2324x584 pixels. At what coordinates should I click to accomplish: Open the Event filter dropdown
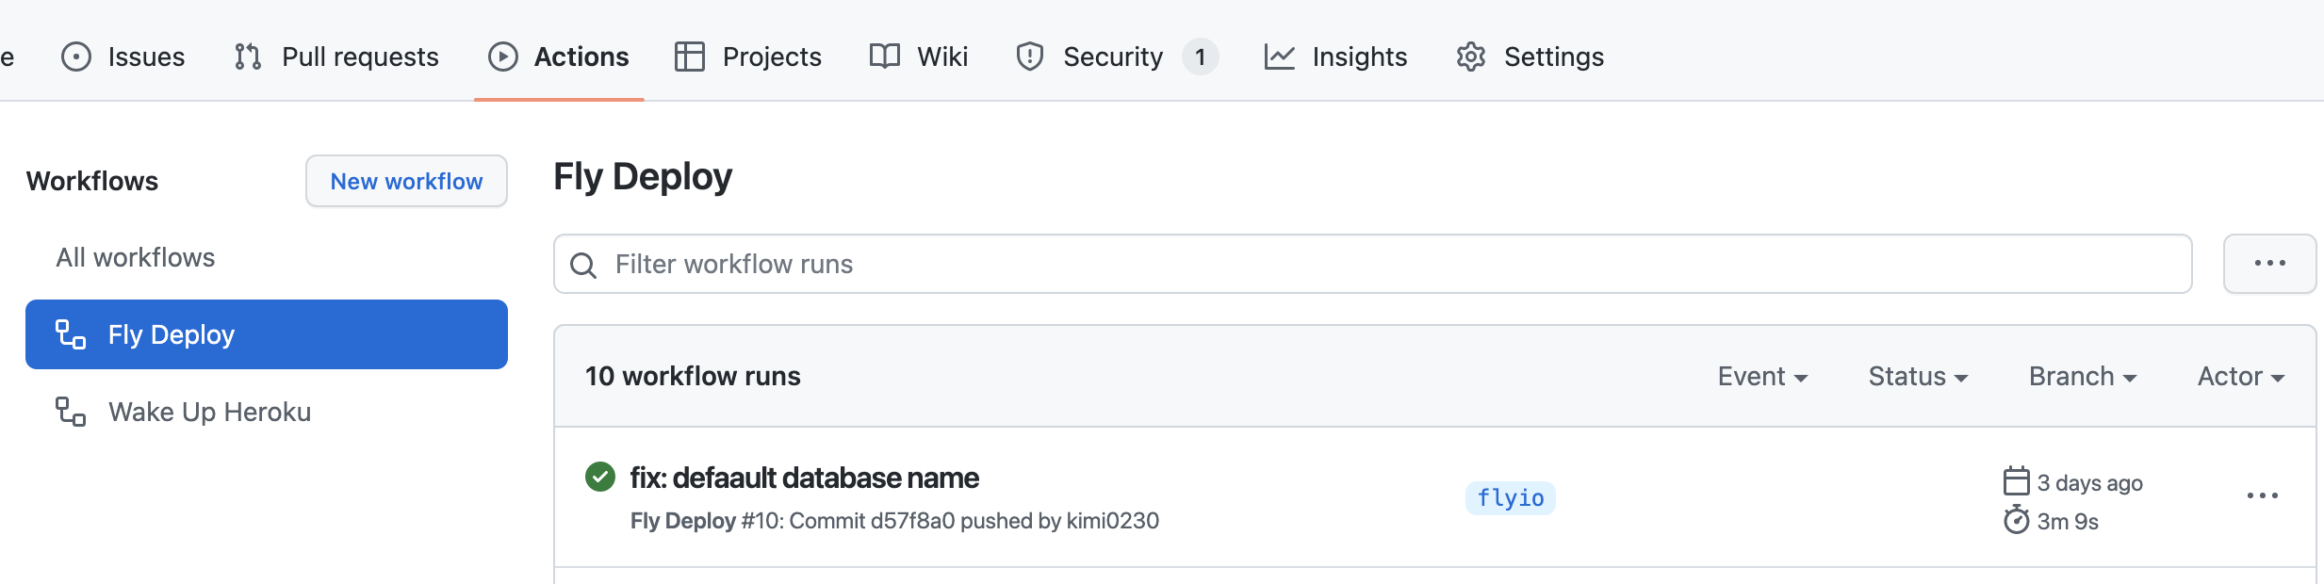(1761, 375)
